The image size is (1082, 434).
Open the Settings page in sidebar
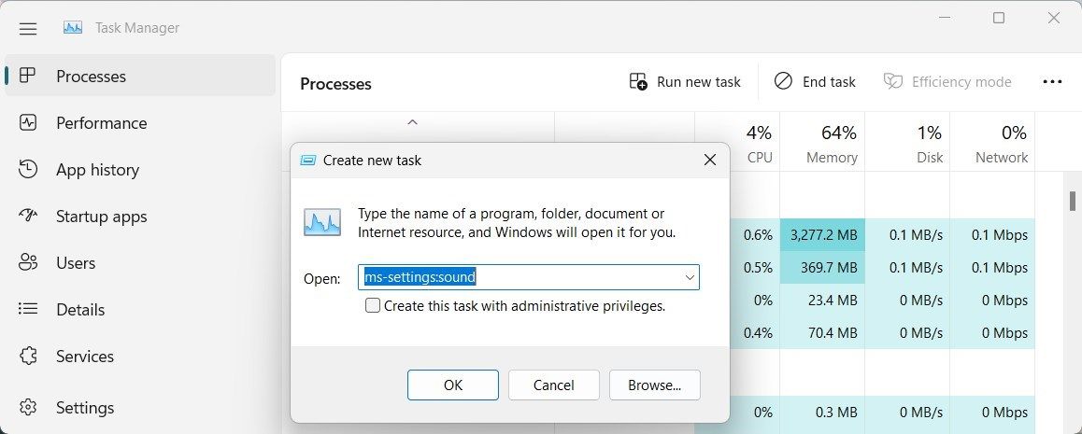(140, 407)
